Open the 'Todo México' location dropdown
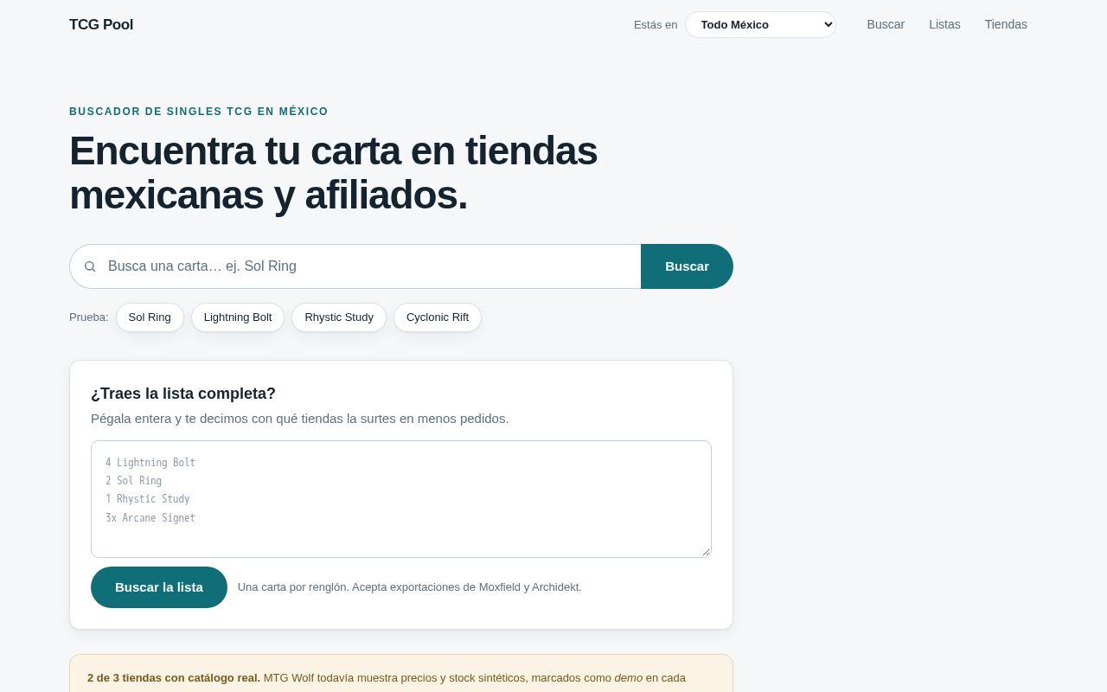 tap(760, 24)
